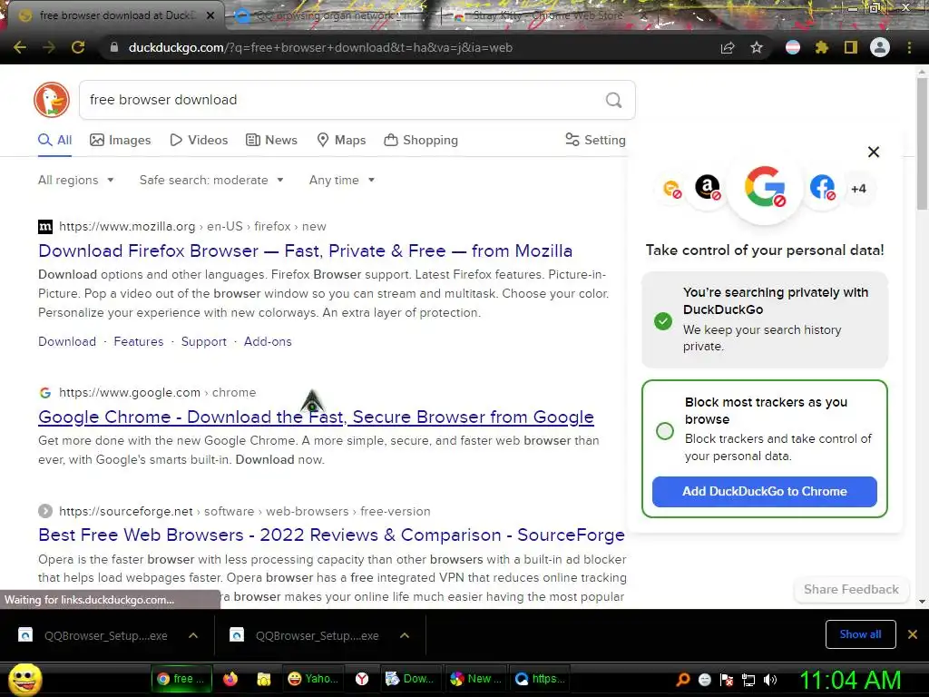Toggle the Chrome side panel icon
The width and height of the screenshot is (929, 697).
[x=851, y=47]
